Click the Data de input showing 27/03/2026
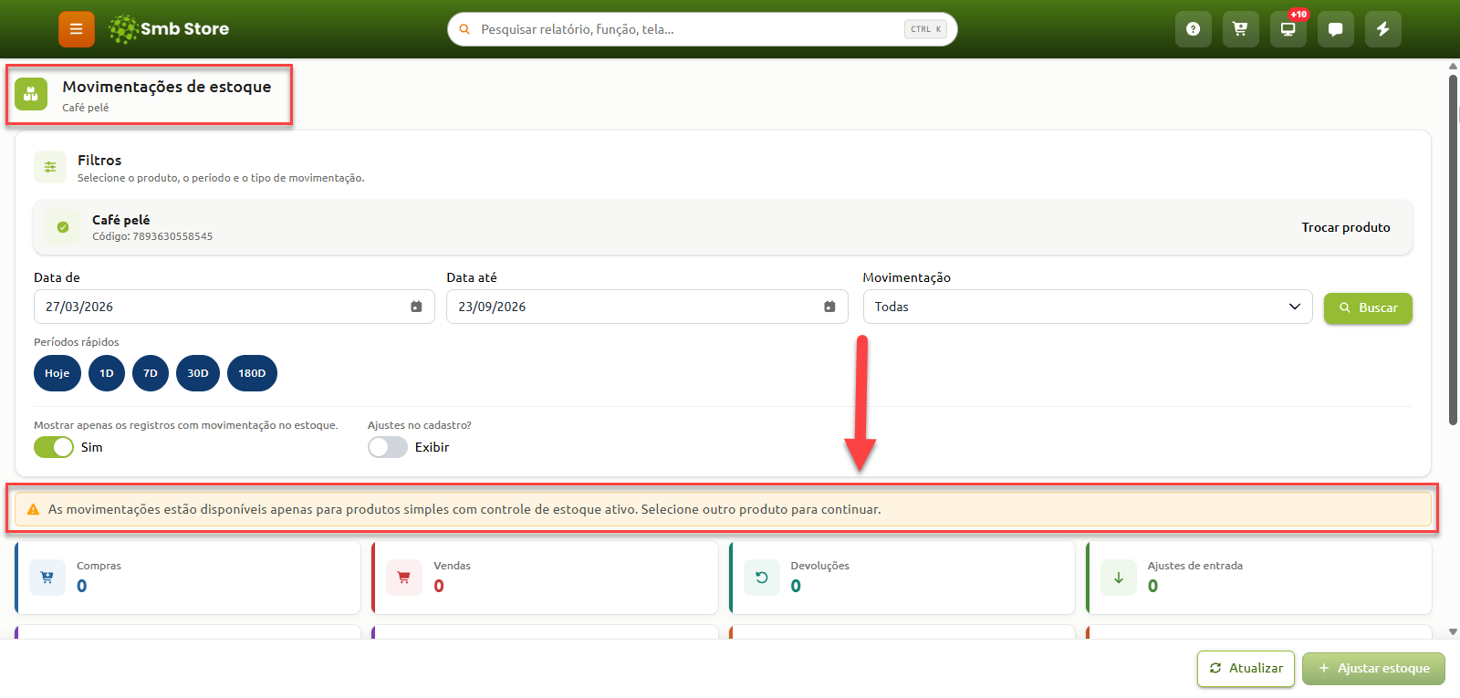 [235, 307]
